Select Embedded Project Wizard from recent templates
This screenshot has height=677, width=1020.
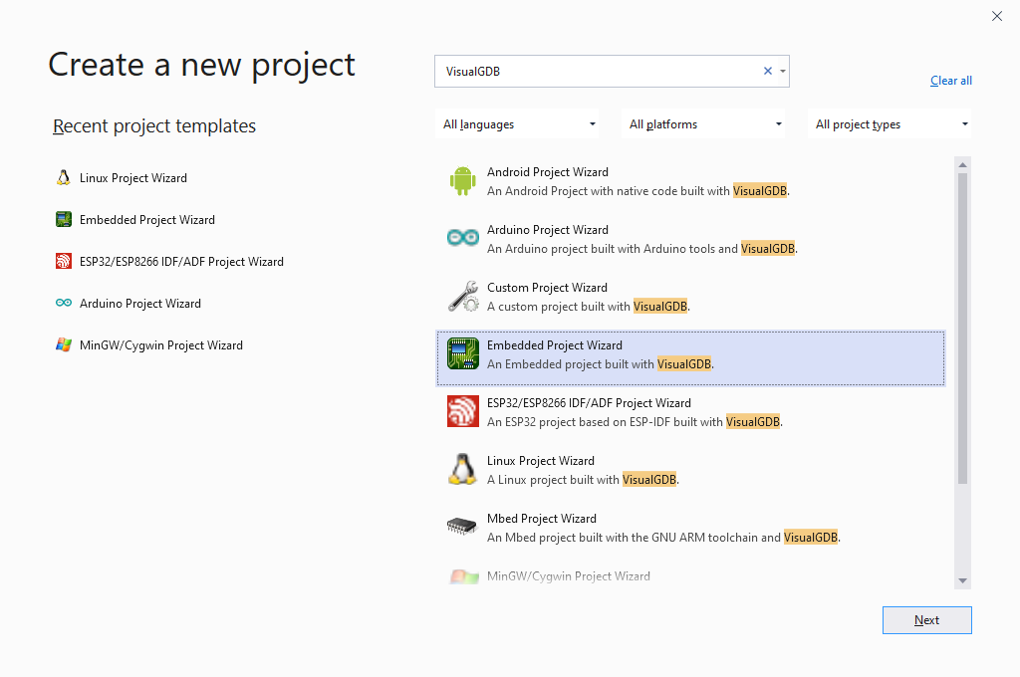tap(147, 220)
